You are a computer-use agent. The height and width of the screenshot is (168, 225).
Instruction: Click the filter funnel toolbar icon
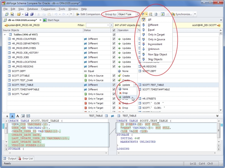[143, 14]
